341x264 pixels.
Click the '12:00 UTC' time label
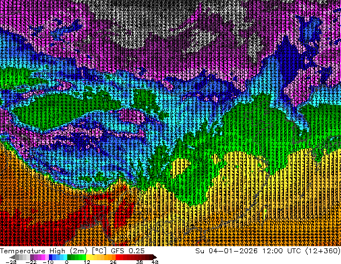(282, 251)
